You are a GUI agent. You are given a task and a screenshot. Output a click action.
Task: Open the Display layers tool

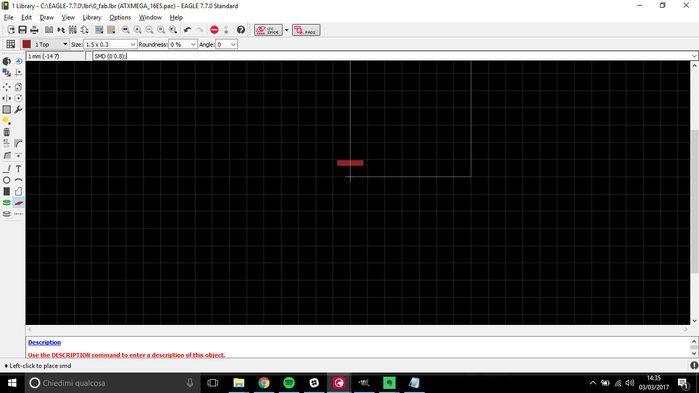click(7, 73)
